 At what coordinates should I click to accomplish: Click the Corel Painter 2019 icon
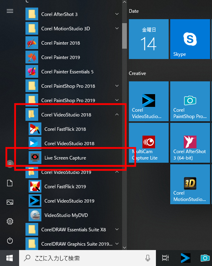32,57
